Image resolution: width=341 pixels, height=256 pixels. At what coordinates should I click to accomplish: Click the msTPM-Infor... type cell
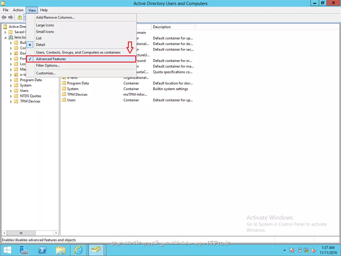(135, 94)
